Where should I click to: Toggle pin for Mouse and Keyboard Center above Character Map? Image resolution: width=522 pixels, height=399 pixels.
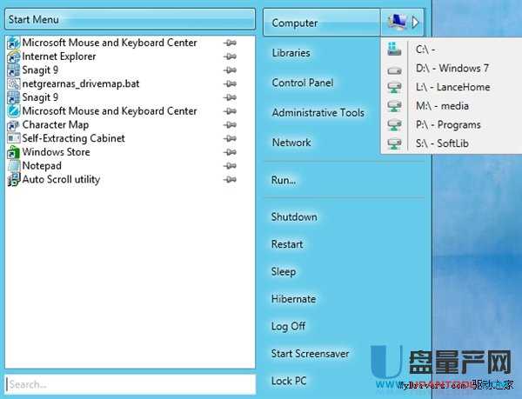[230, 111]
